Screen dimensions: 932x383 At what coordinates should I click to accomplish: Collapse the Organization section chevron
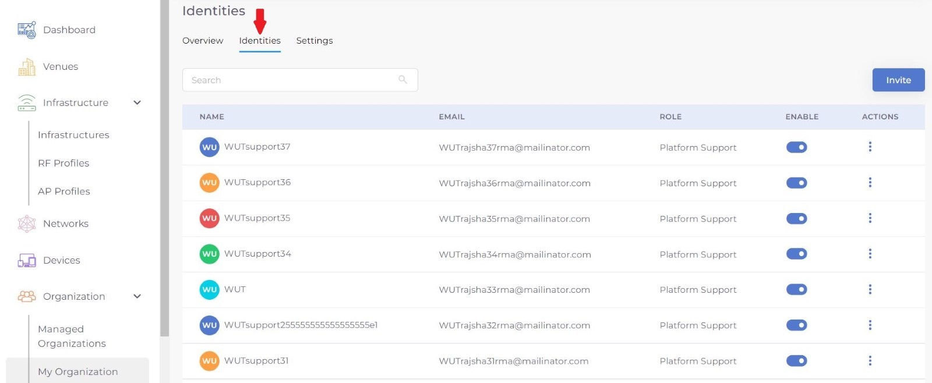click(137, 296)
